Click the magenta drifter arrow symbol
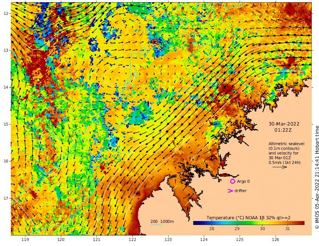This screenshot has width=319, height=246. [x=230, y=191]
